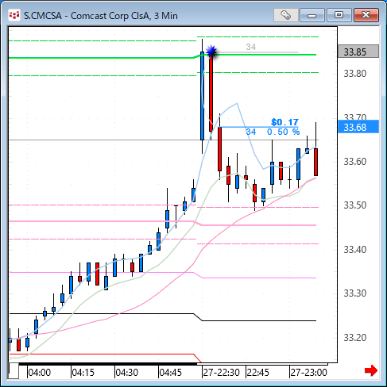The height and width of the screenshot is (387, 387).
Task: Click the 04:30 time axis label
Action: [127, 373]
